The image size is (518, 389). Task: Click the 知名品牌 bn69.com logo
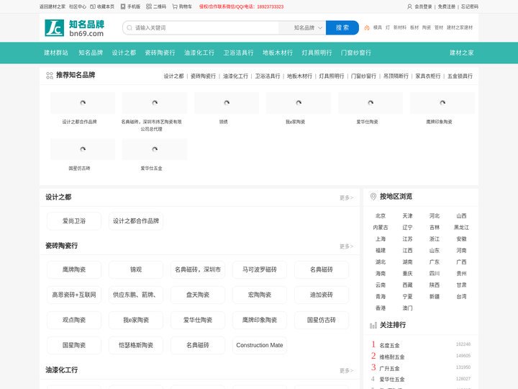(x=75, y=28)
